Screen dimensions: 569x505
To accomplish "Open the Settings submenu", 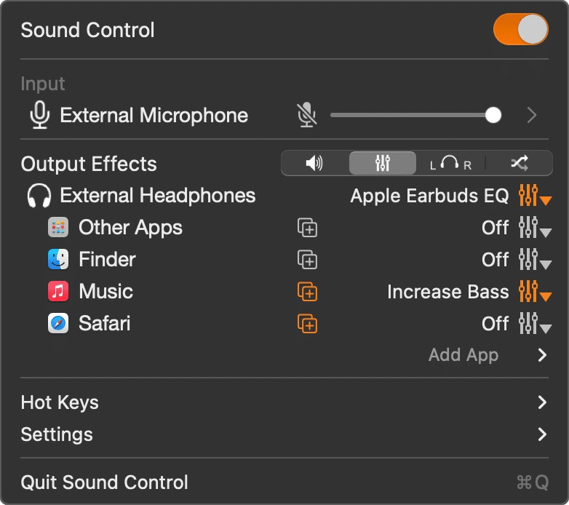I will [x=541, y=434].
